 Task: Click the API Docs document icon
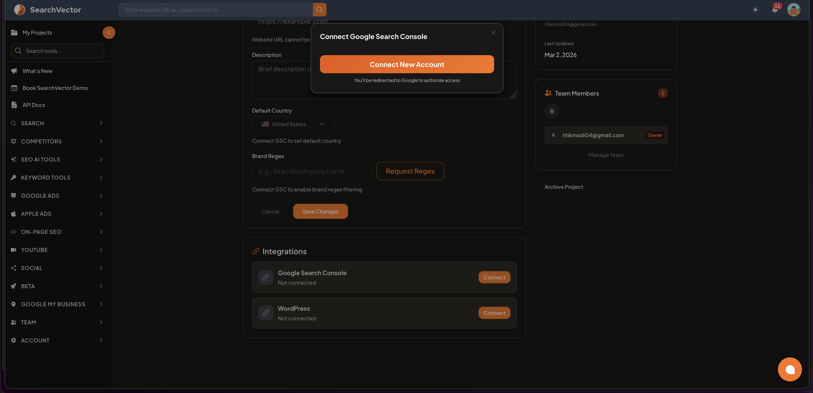(x=14, y=105)
